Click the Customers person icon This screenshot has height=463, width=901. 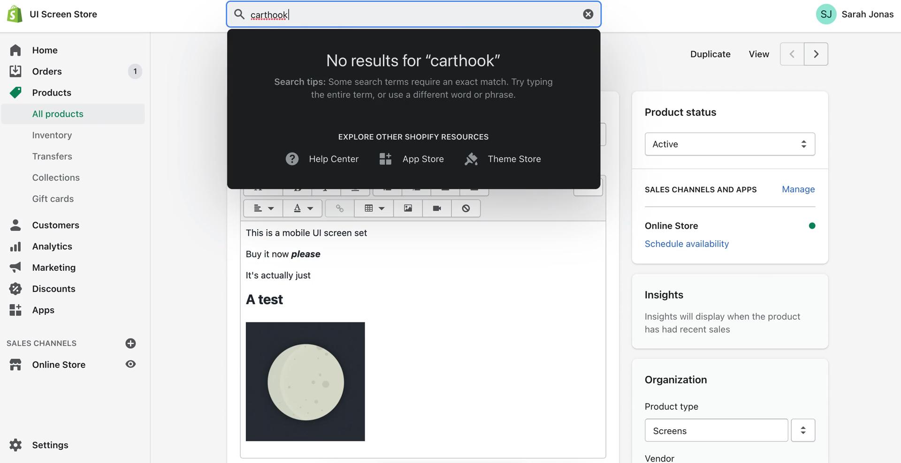[x=15, y=225]
